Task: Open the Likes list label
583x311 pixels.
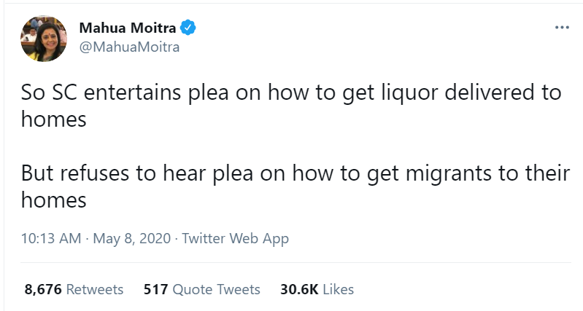Action: [338, 289]
